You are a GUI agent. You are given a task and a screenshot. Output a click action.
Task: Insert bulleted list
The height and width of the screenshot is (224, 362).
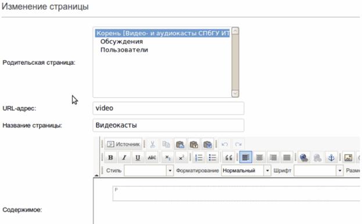pos(212,157)
